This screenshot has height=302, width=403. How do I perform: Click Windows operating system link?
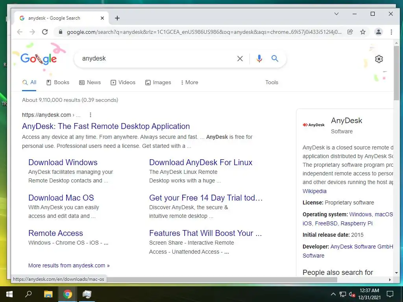[360, 214]
